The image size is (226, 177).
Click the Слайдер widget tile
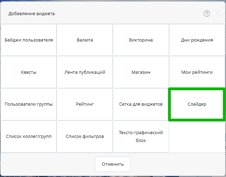pyautogui.click(x=197, y=104)
